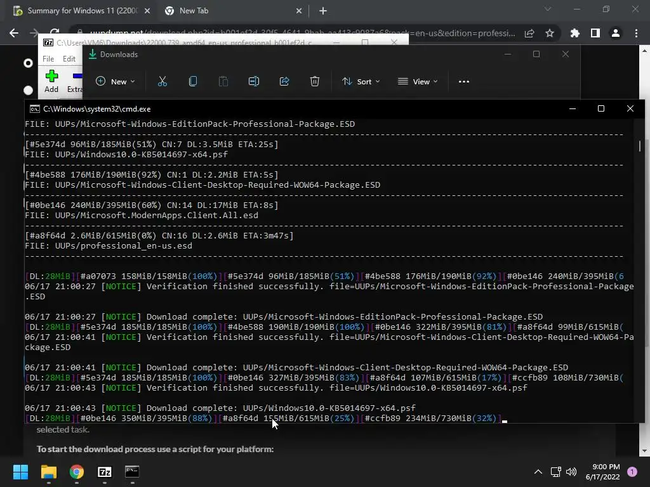Viewport: 650px width, 487px height.
Task: Click the Copy icon in Downloads toolbar
Action: (x=193, y=82)
